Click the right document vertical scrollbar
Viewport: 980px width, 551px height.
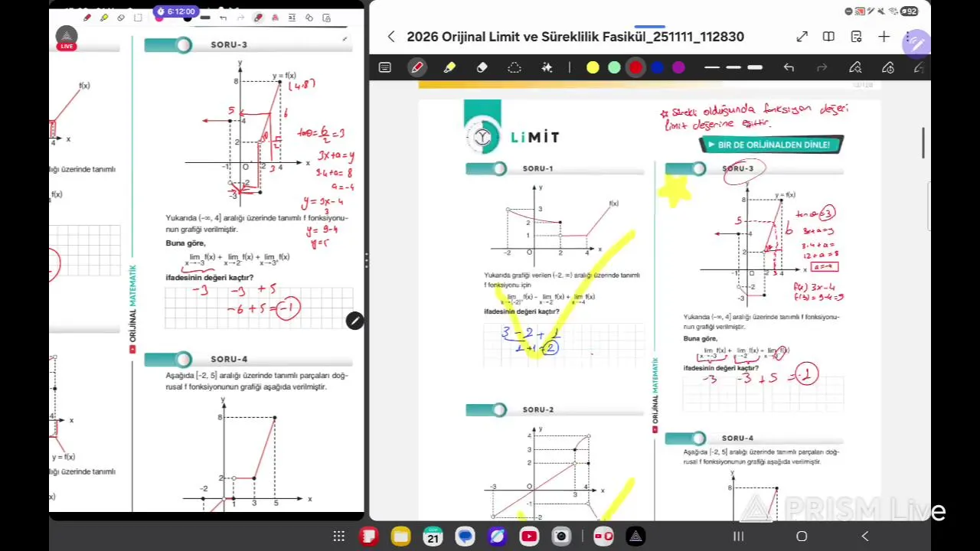click(923, 142)
